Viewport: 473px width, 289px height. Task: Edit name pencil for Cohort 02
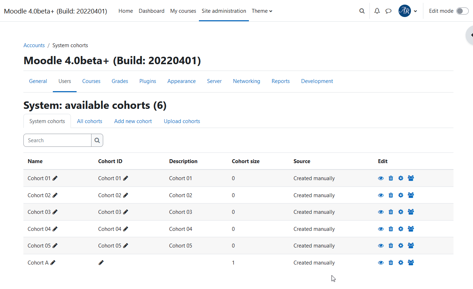[x=55, y=195]
